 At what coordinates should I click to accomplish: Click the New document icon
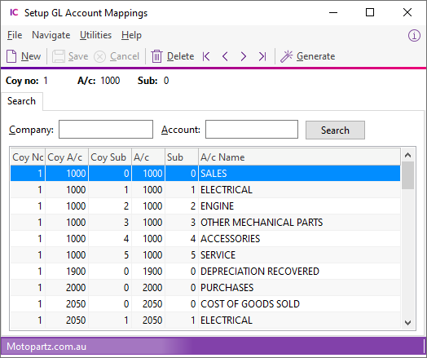[x=11, y=56]
